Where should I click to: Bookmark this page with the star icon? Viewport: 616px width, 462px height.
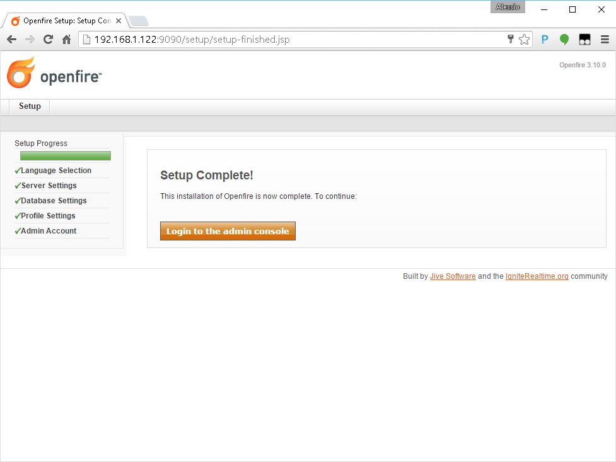pyautogui.click(x=524, y=40)
